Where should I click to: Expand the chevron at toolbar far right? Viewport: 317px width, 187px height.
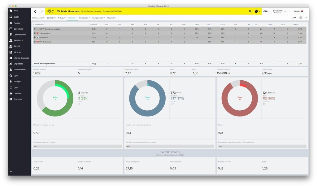(x=306, y=18)
